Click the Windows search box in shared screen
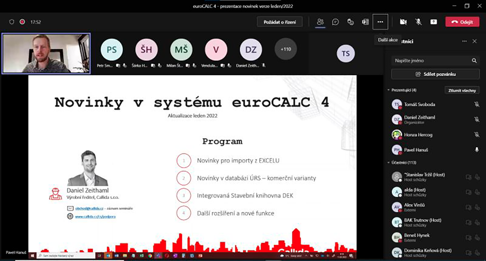This screenshot has width=486, height=261. click(x=66, y=256)
